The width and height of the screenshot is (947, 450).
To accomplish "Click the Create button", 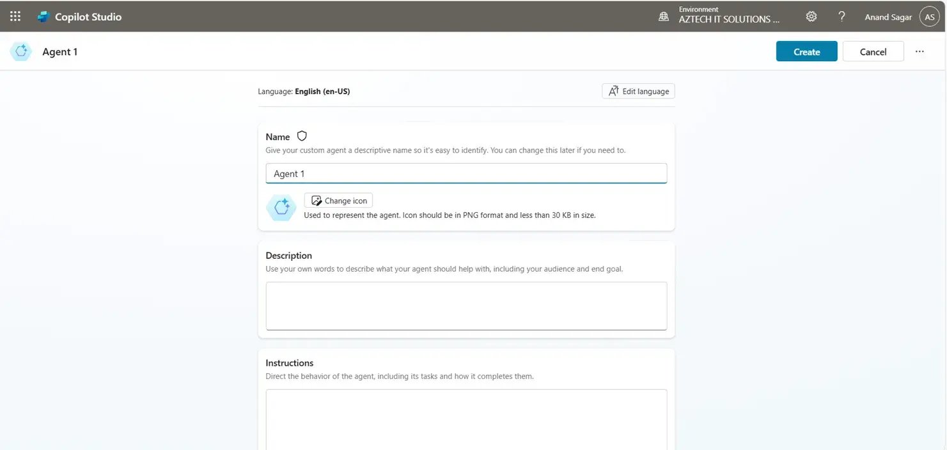I will 806,52.
